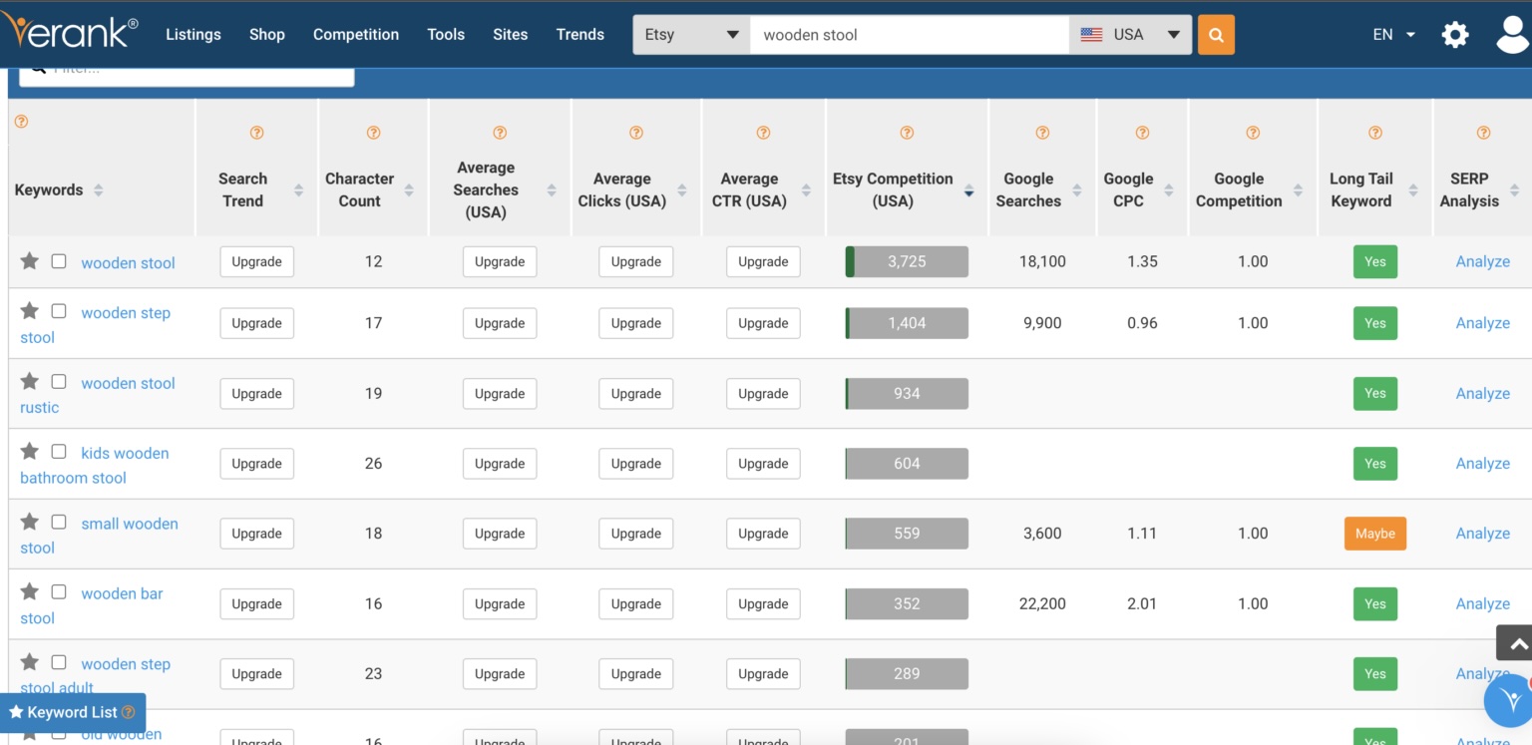Tick the checkbox for 'wooden stool rustic'
Screen dimensions: 1532x745
tap(59, 381)
